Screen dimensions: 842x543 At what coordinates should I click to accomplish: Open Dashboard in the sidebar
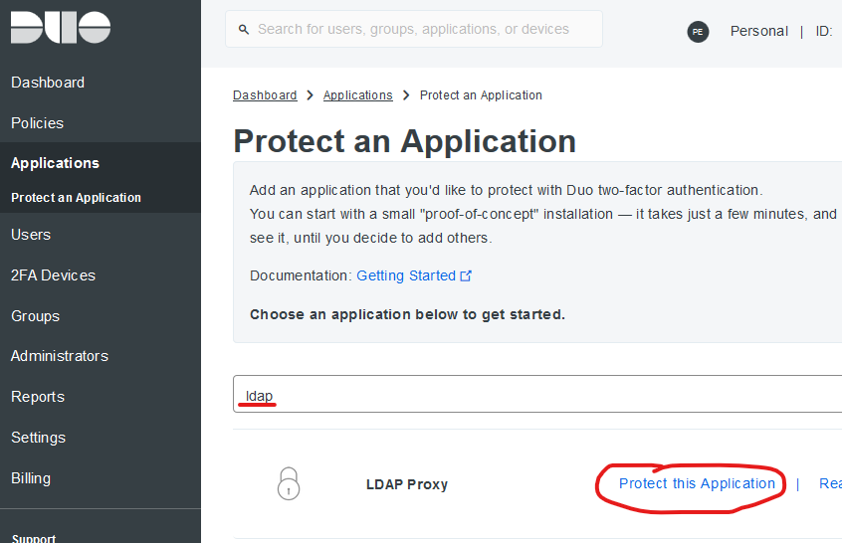coord(48,83)
